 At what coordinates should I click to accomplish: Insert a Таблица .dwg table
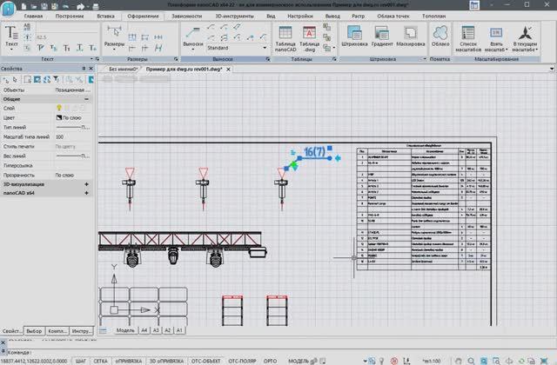[309, 38]
